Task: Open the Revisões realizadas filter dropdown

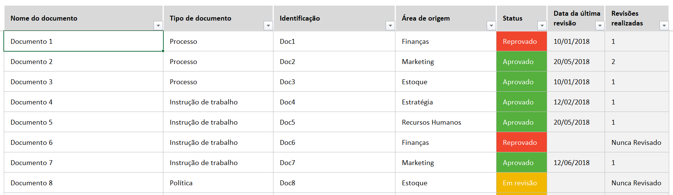Action: [664, 25]
